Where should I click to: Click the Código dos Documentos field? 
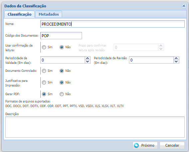[61, 36]
